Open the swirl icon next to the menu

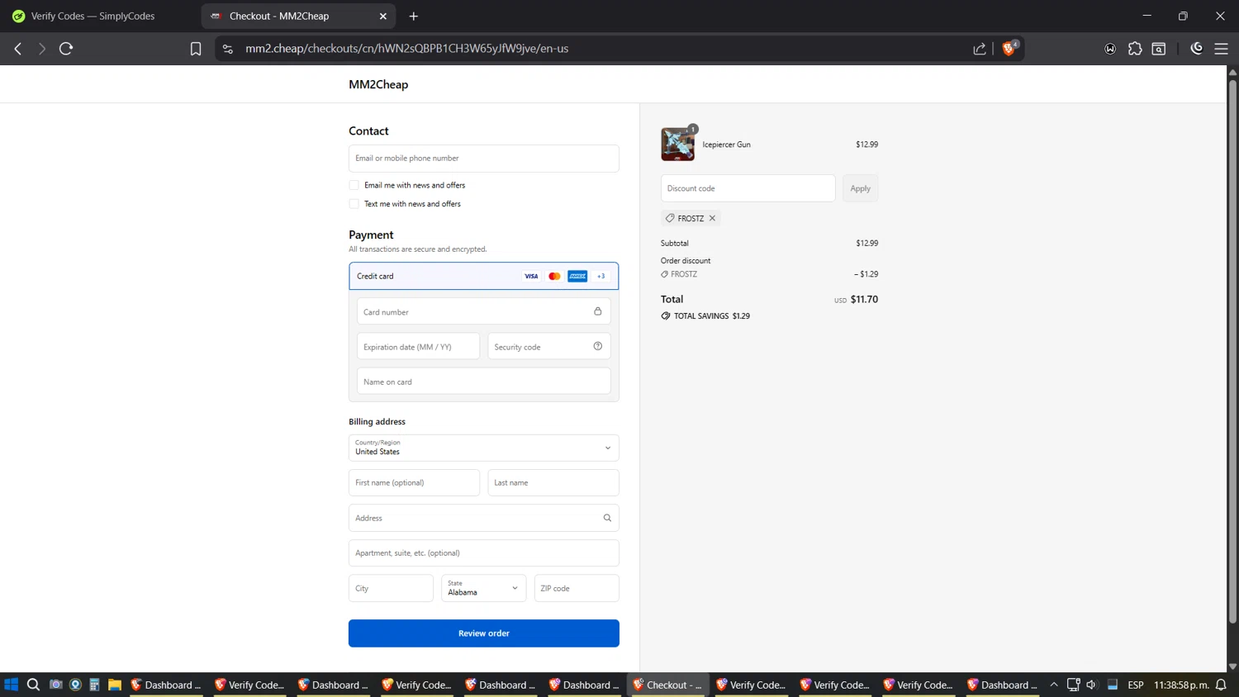[x=1196, y=49]
